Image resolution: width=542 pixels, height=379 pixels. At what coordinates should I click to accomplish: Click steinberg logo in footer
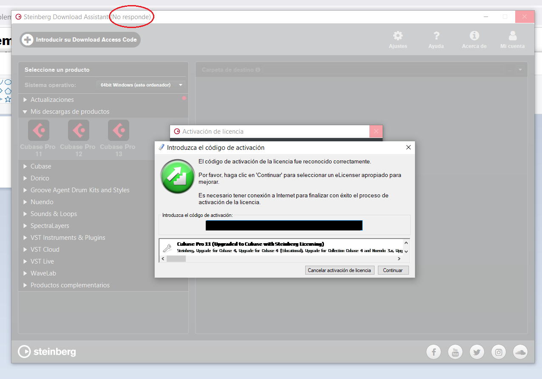pyautogui.click(x=47, y=351)
